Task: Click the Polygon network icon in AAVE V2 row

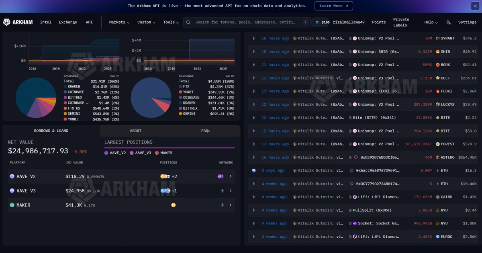Action: (220, 176)
